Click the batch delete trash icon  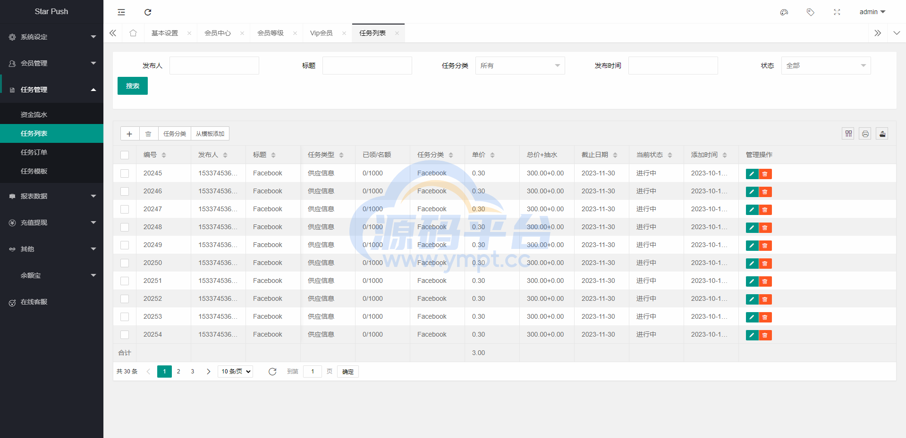[148, 134]
